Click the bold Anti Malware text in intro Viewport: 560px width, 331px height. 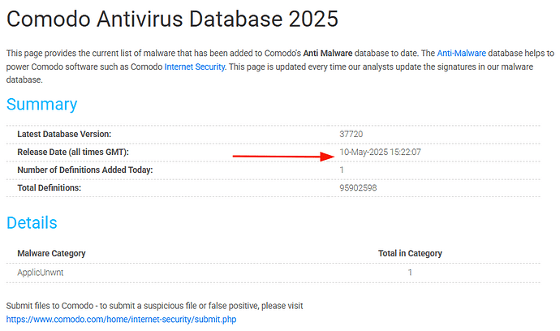[x=328, y=54]
